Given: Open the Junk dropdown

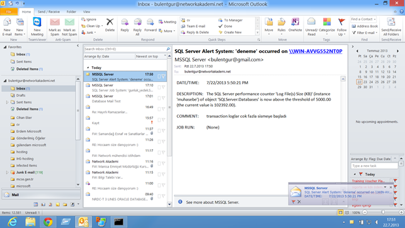Looking at the screenshot, I should 89,33.
